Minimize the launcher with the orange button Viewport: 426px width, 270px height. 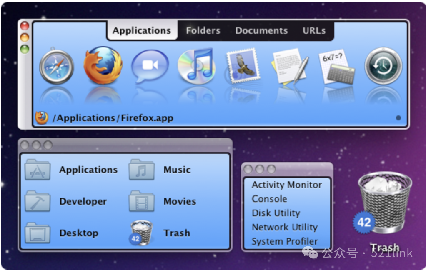point(25,37)
